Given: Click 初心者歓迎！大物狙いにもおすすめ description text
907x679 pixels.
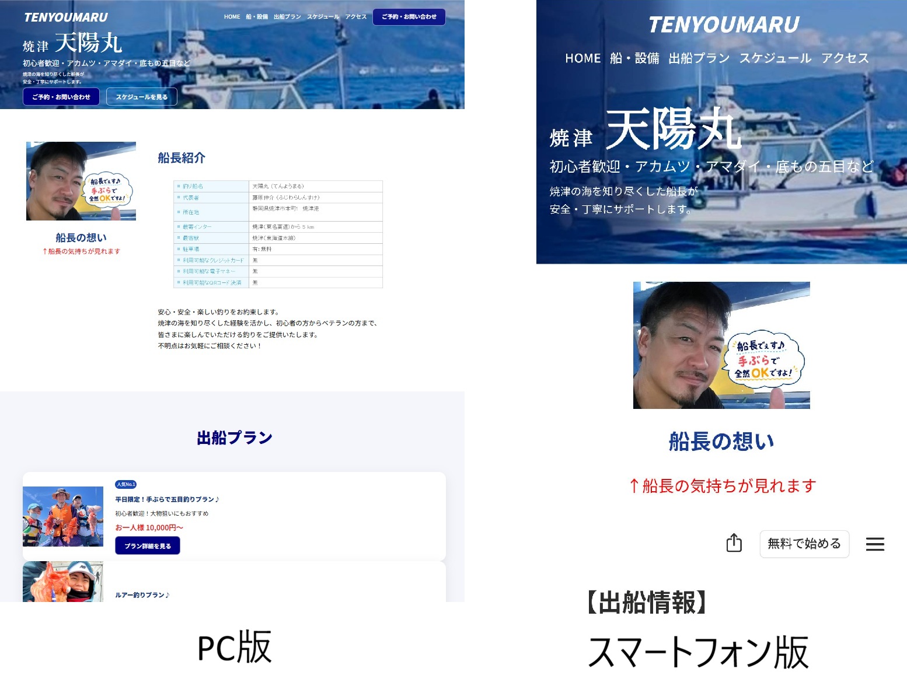Looking at the screenshot, I should pos(162,513).
